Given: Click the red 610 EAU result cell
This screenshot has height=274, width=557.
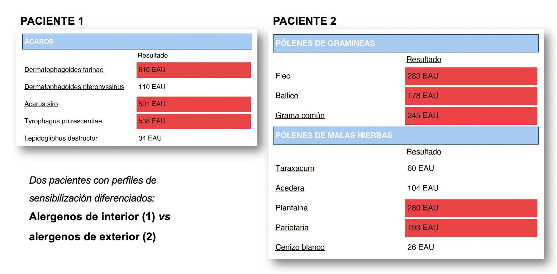Looking at the screenshot, I should click(x=194, y=70).
